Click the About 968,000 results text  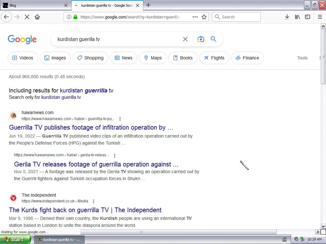click(x=47, y=77)
